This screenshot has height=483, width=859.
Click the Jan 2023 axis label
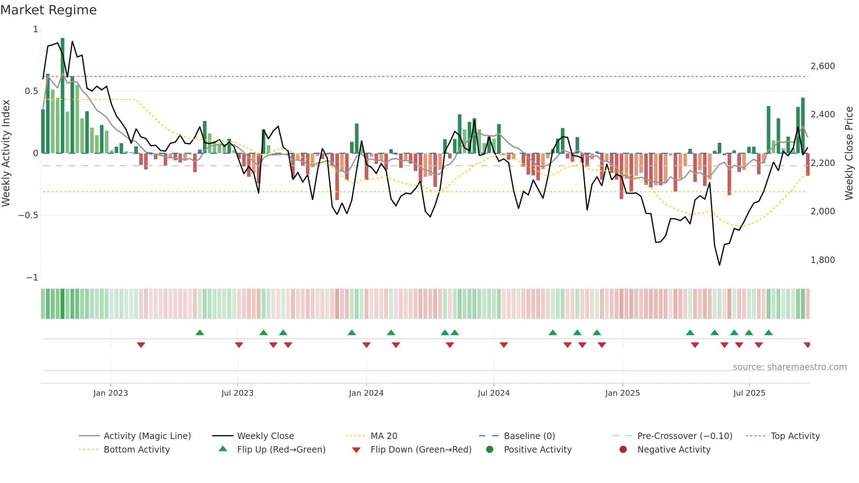[111, 393]
